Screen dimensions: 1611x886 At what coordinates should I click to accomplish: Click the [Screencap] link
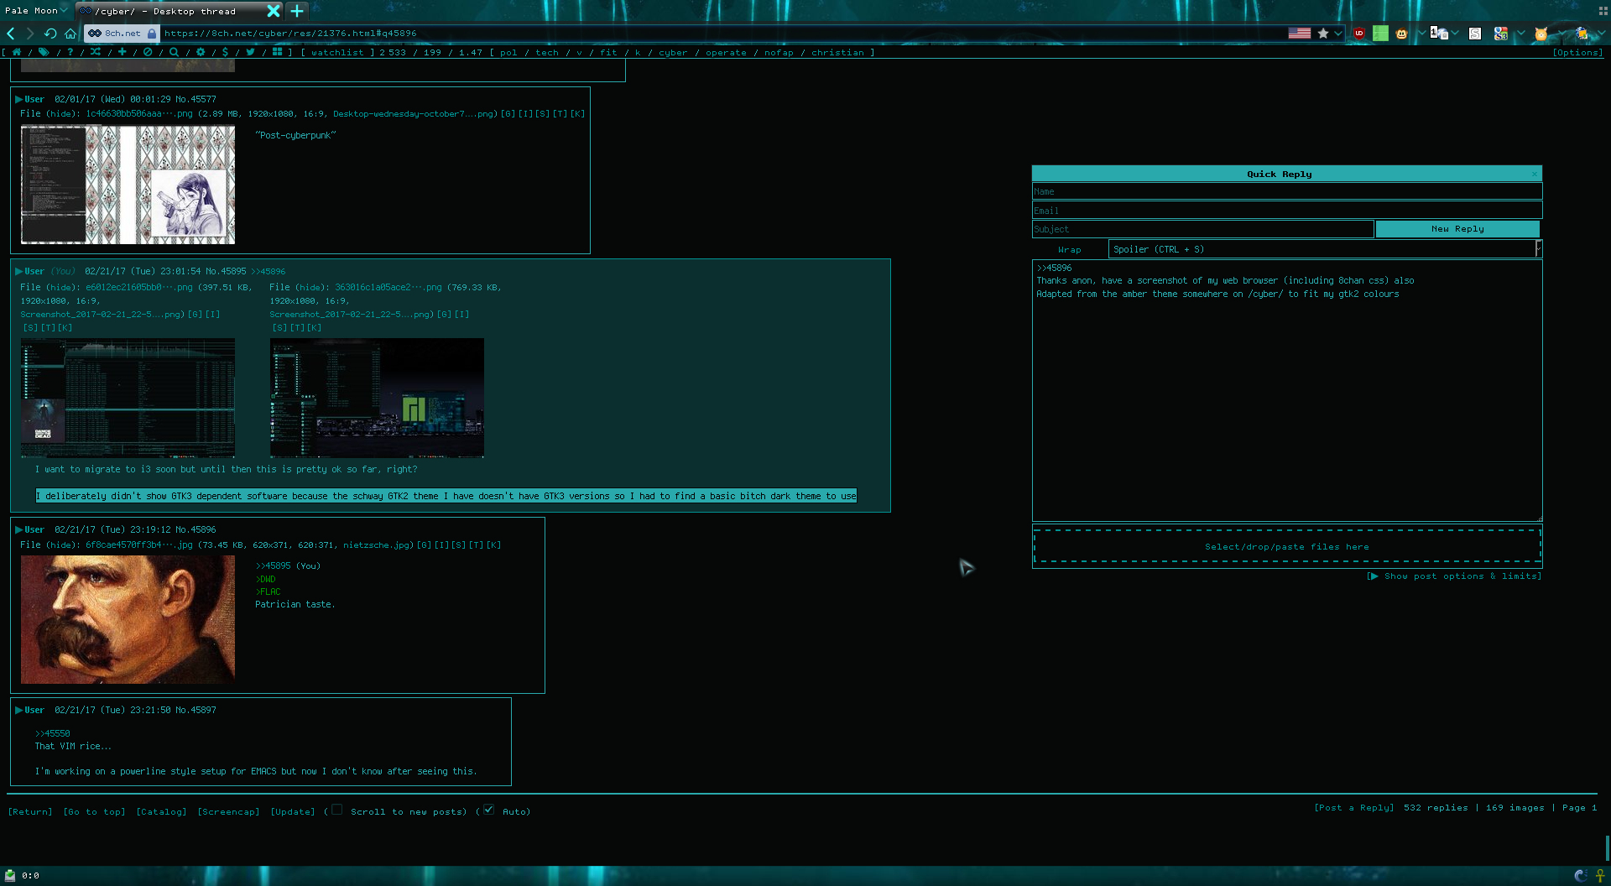click(x=228, y=811)
